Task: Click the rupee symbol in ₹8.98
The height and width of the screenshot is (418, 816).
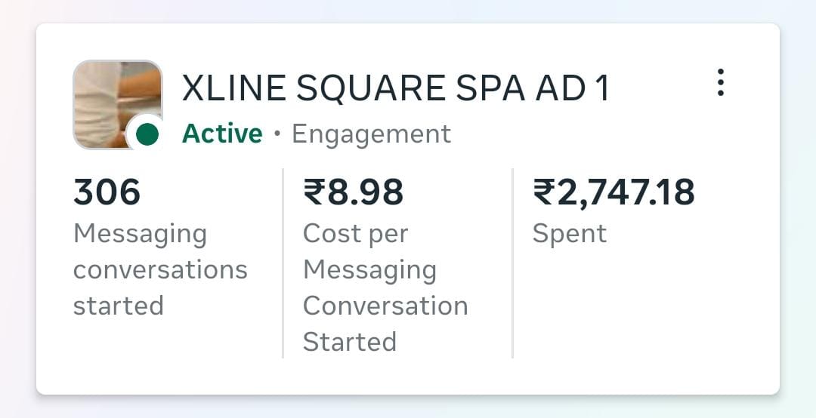Action: pyautogui.click(x=314, y=192)
